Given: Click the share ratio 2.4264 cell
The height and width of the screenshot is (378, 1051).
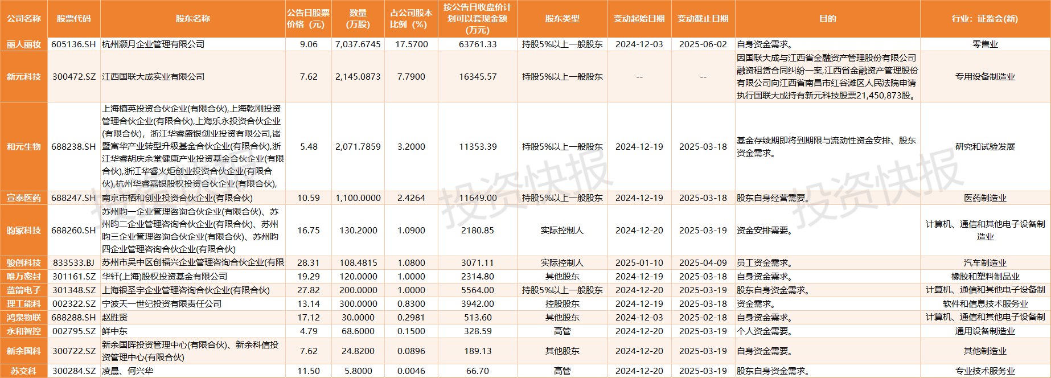Looking at the screenshot, I should point(412,198).
